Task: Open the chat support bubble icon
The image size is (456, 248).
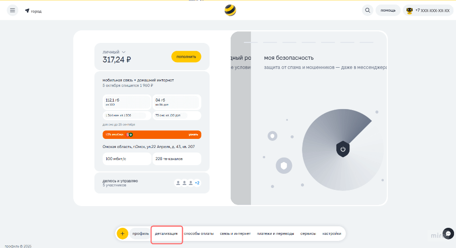Action: [447, 234]
